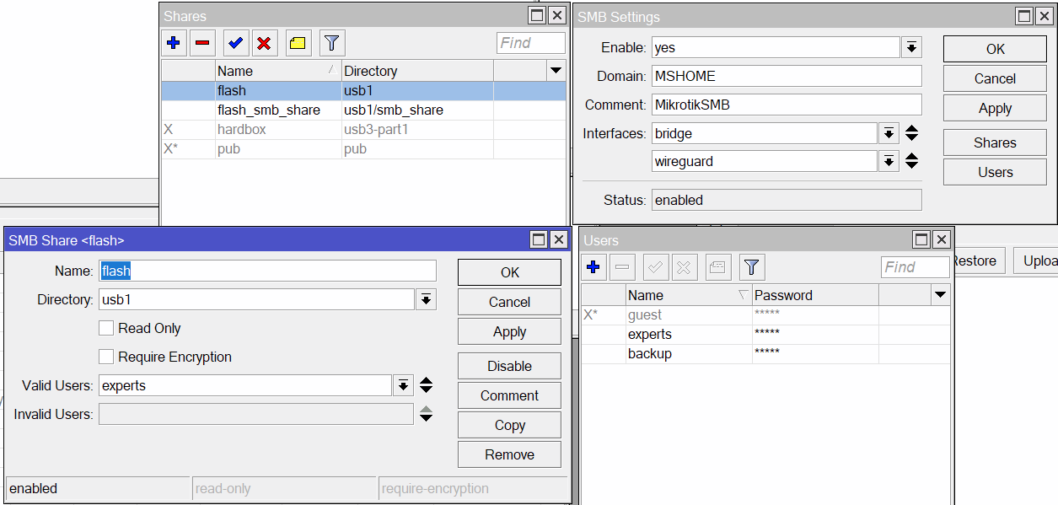Click the grayed X icon in the Users toolbar
This screenshot has height=505, width=1058.
pos(684,267)
